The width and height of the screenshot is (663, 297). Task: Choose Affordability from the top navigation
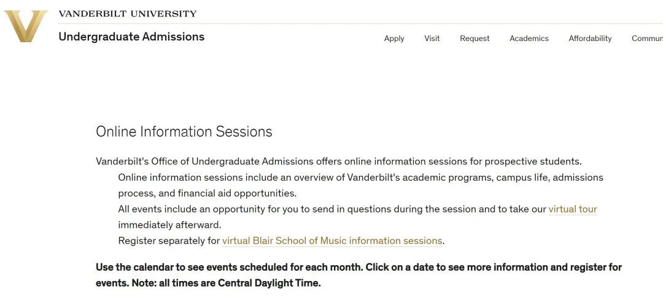[x=590, y=39]
